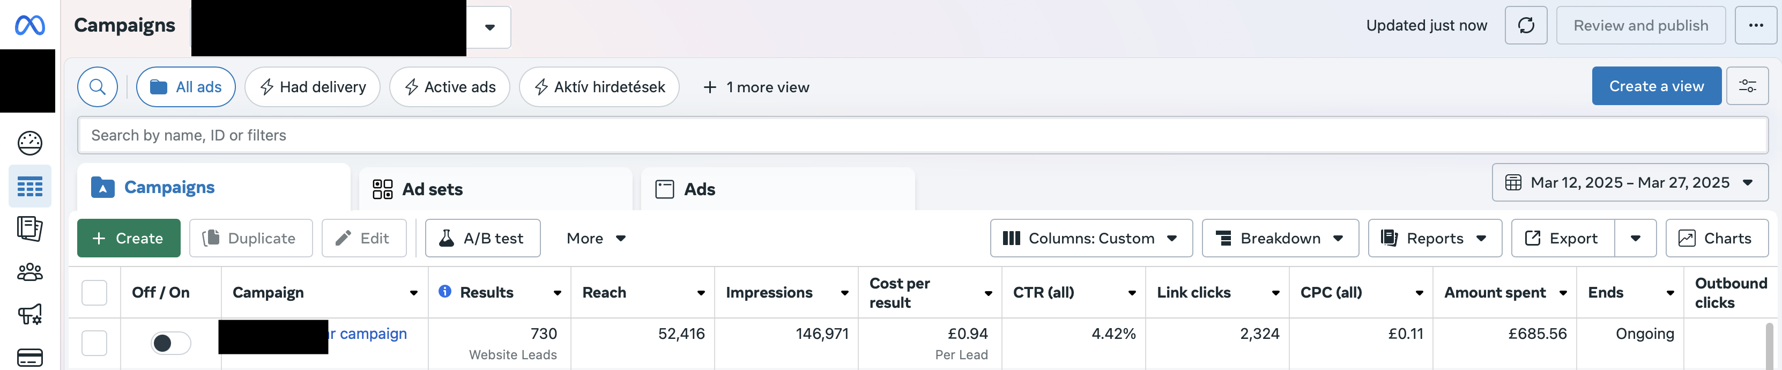This screenshot has height=370, width=1782.
Task: Open the Reports dropdown
Action: tap(1435, 239)
